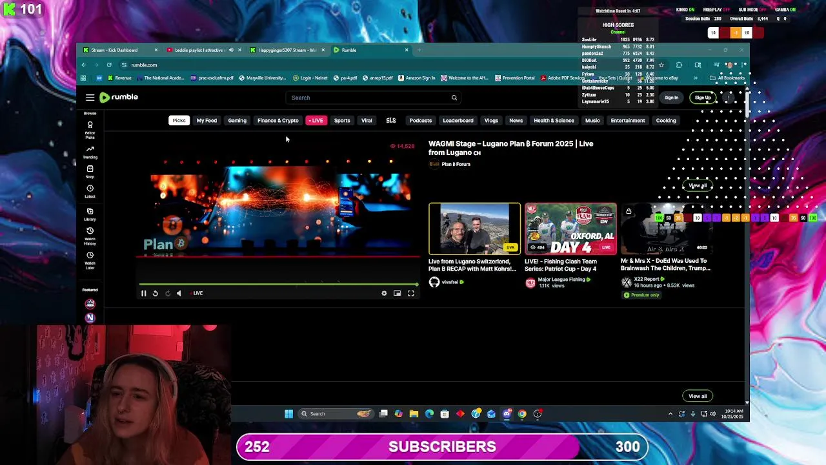Select the Viral tab
Image resolution: width=826 pixels, height=465 pixels.
[x=367, y=121]
